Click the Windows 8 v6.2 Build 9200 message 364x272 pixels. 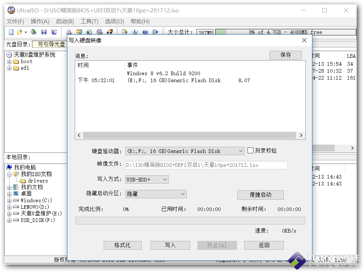163,73
